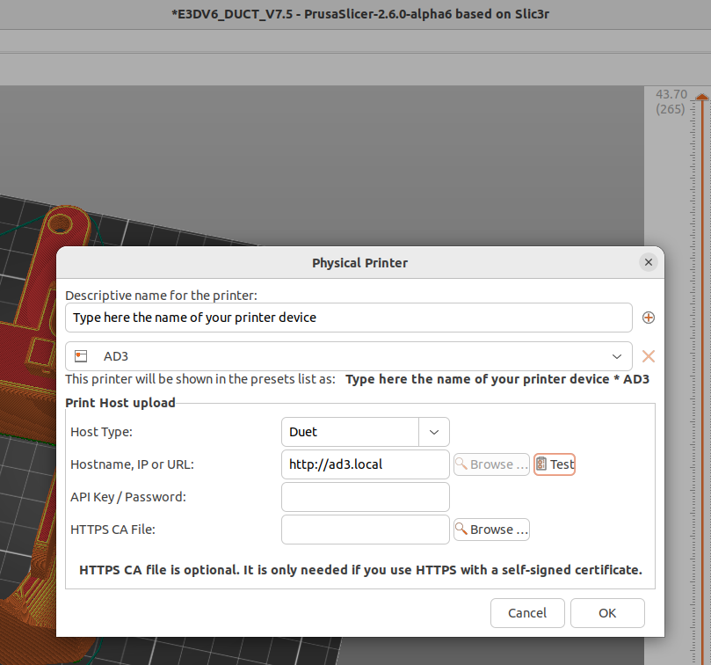Close the Physical Printer dialog
This screenshot has height=665, width=711.
click(648, 262)
